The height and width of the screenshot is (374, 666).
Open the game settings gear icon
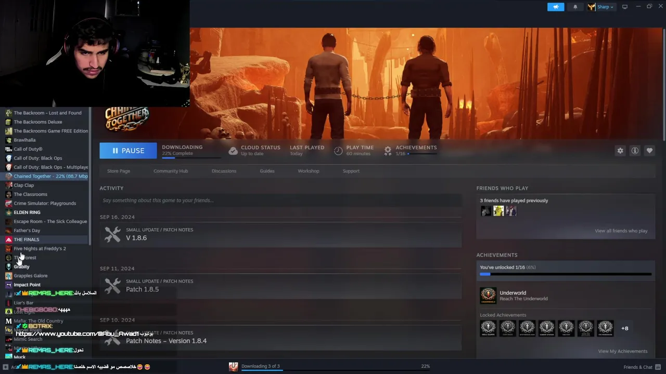[x=620, y=151]
